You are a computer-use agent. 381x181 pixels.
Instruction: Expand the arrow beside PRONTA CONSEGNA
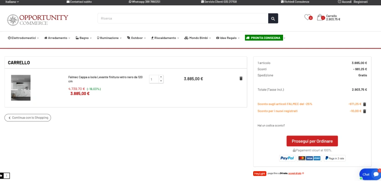coord(285,38)
